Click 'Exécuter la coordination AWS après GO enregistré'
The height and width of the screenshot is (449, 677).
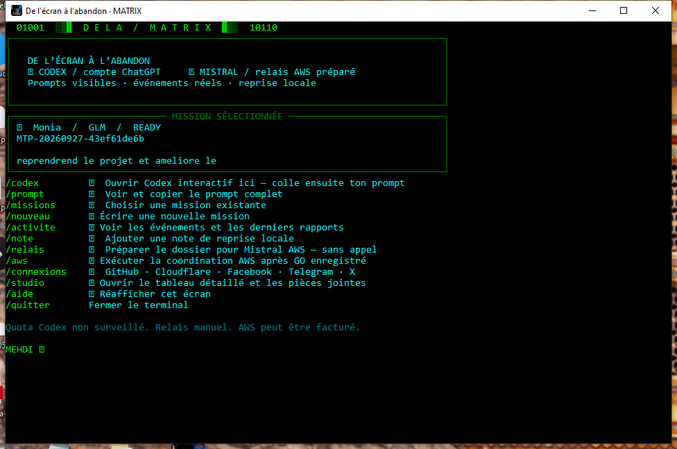tap(233, 260)
